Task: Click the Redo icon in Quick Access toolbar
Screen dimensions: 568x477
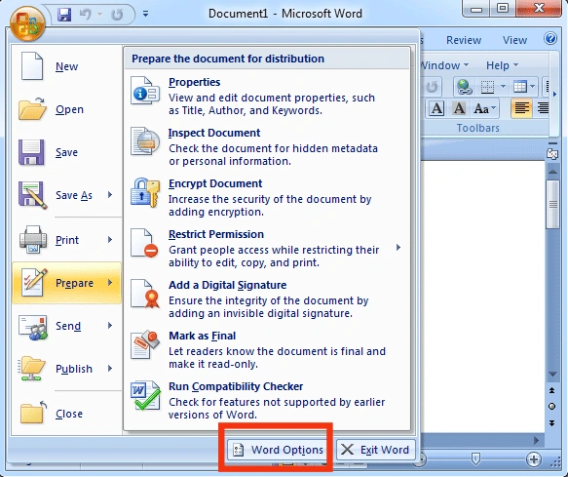Action: [x=117, y=15]
